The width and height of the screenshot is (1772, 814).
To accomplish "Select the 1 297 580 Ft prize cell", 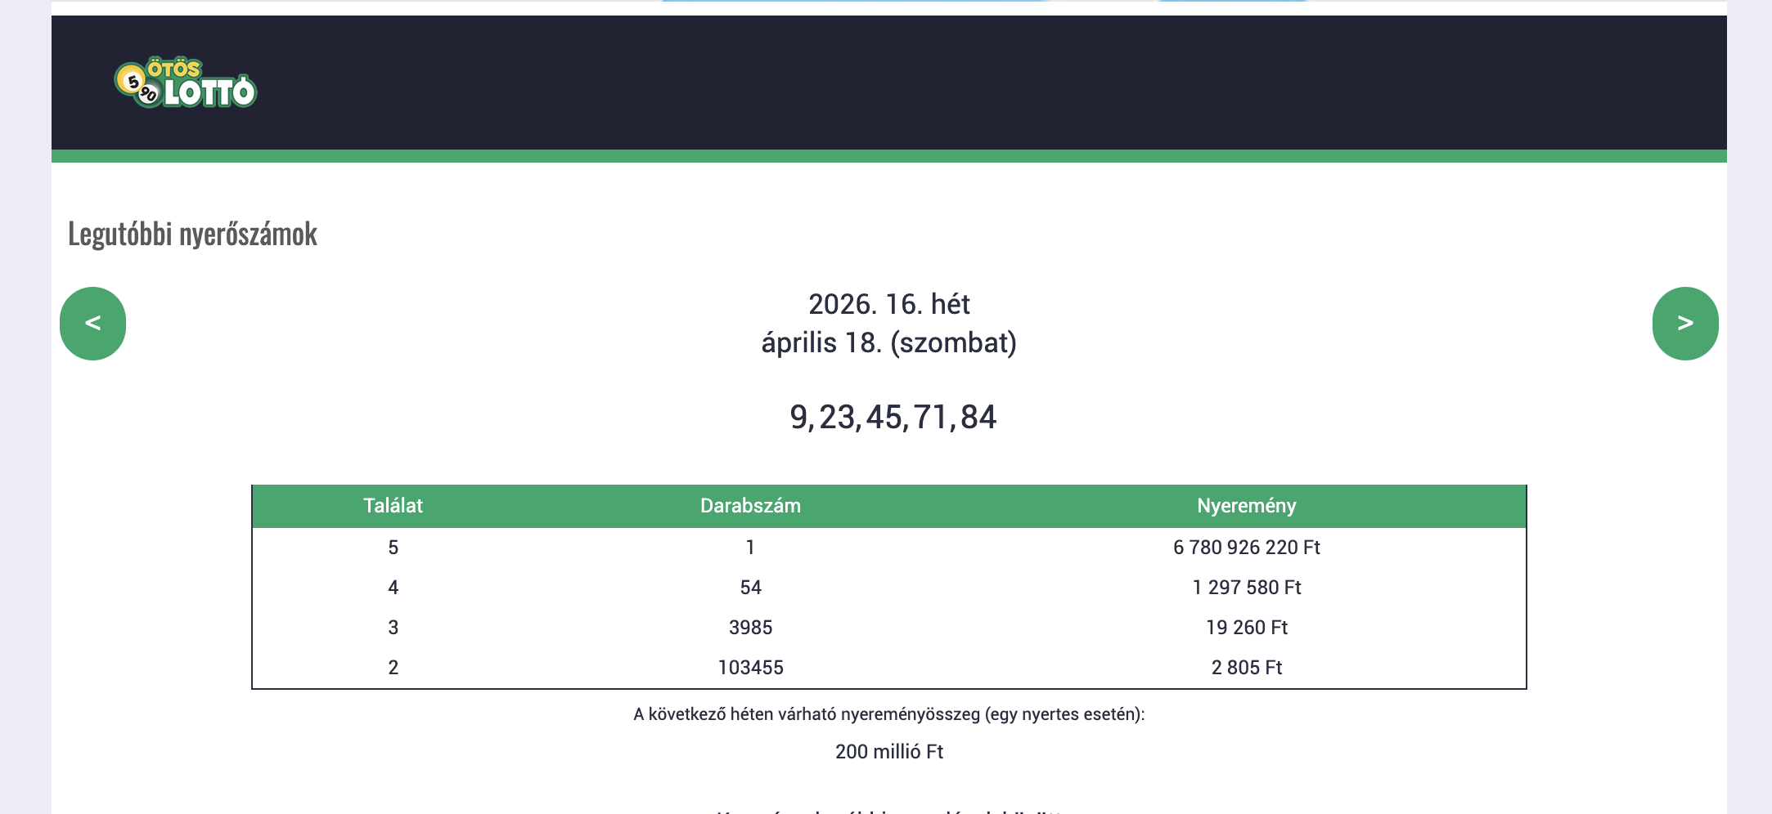I will (x=1246, y=588).
